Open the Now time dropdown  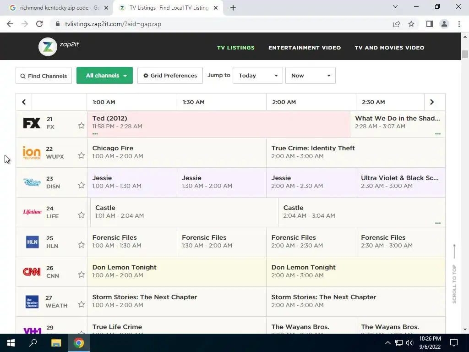311,76
